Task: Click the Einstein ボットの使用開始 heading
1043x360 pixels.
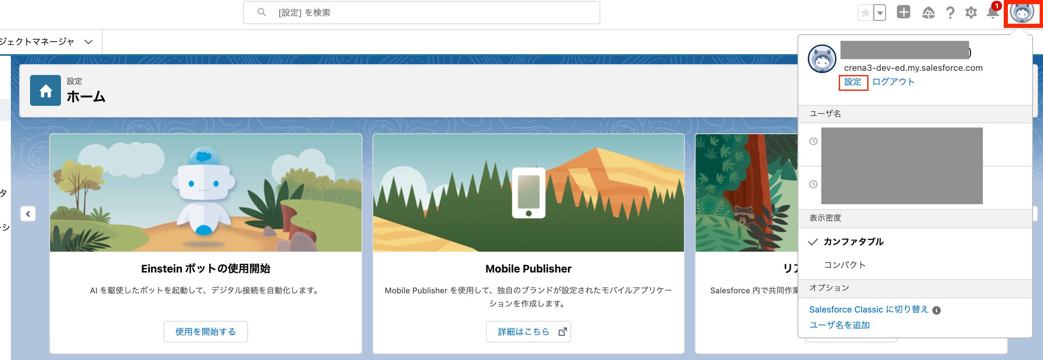Action: point(206,269)
